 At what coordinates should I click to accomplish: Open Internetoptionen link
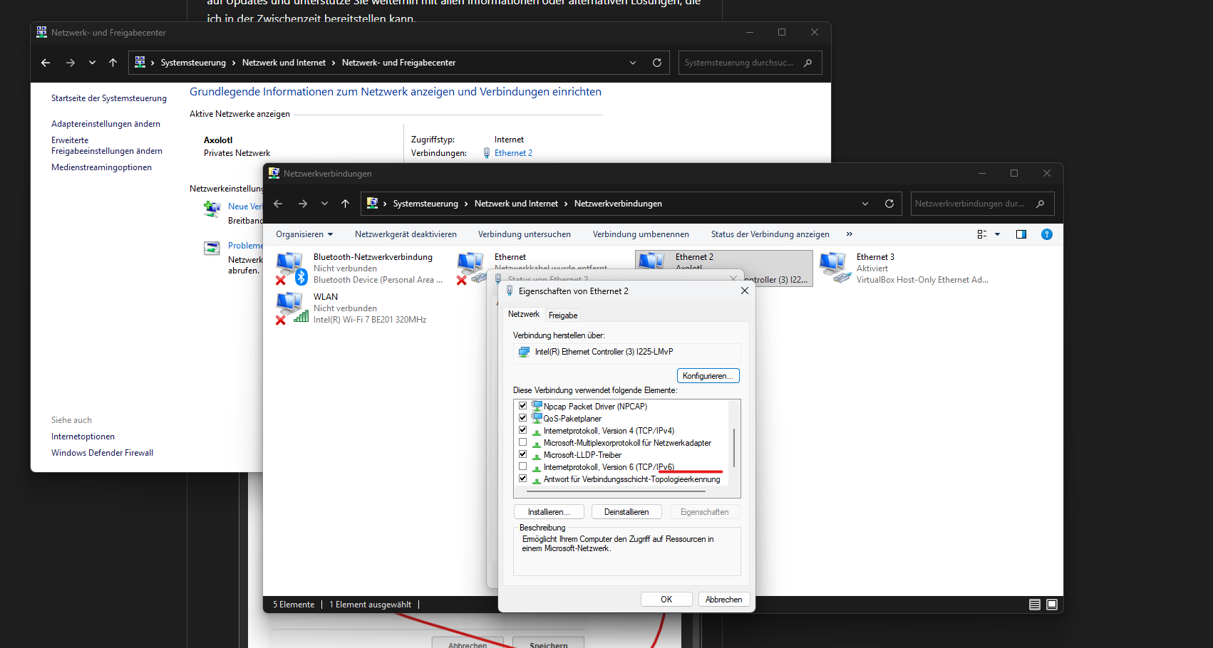click(x=83, y=437)
